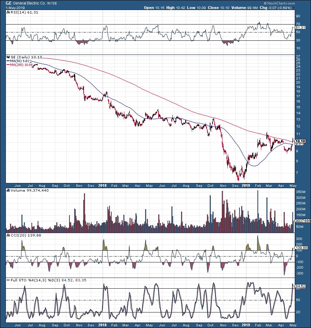This screenshot has width=311, height=328.
Task: Click the 250M volume axis label
Action: coord(301,203)
